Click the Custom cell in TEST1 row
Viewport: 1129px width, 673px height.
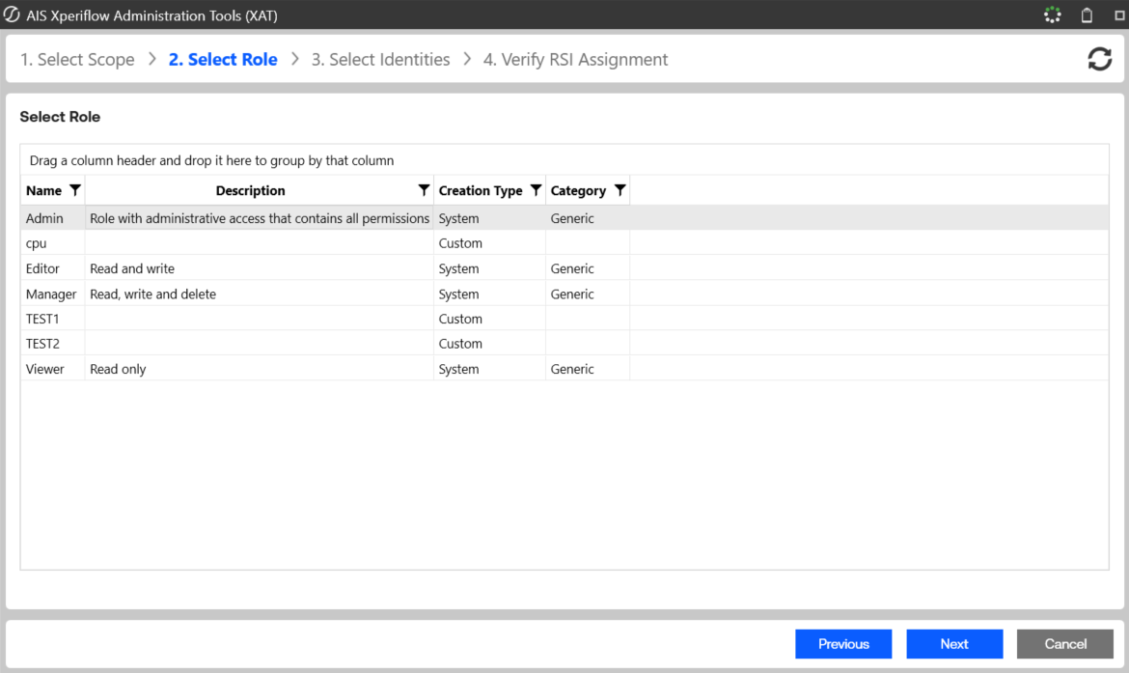tap(489, 319)
